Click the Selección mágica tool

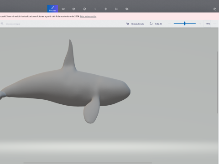[10, 24]
